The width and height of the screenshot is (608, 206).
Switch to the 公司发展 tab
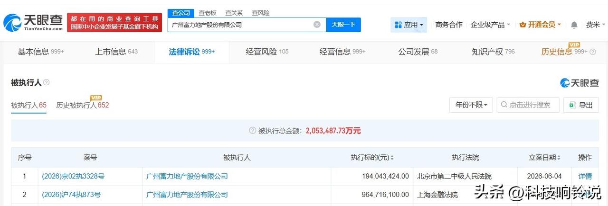[x=418, y=52]
